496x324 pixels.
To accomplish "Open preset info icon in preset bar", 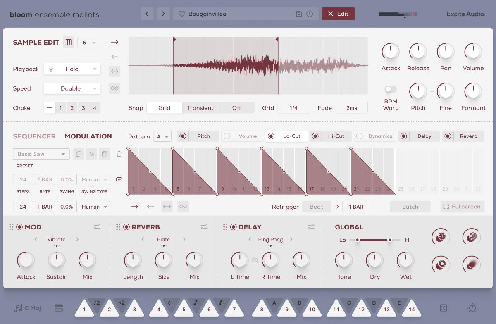I will [x=310, y=14].
